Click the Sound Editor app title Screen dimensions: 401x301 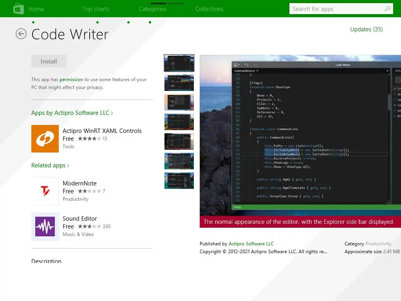point(80,219)
